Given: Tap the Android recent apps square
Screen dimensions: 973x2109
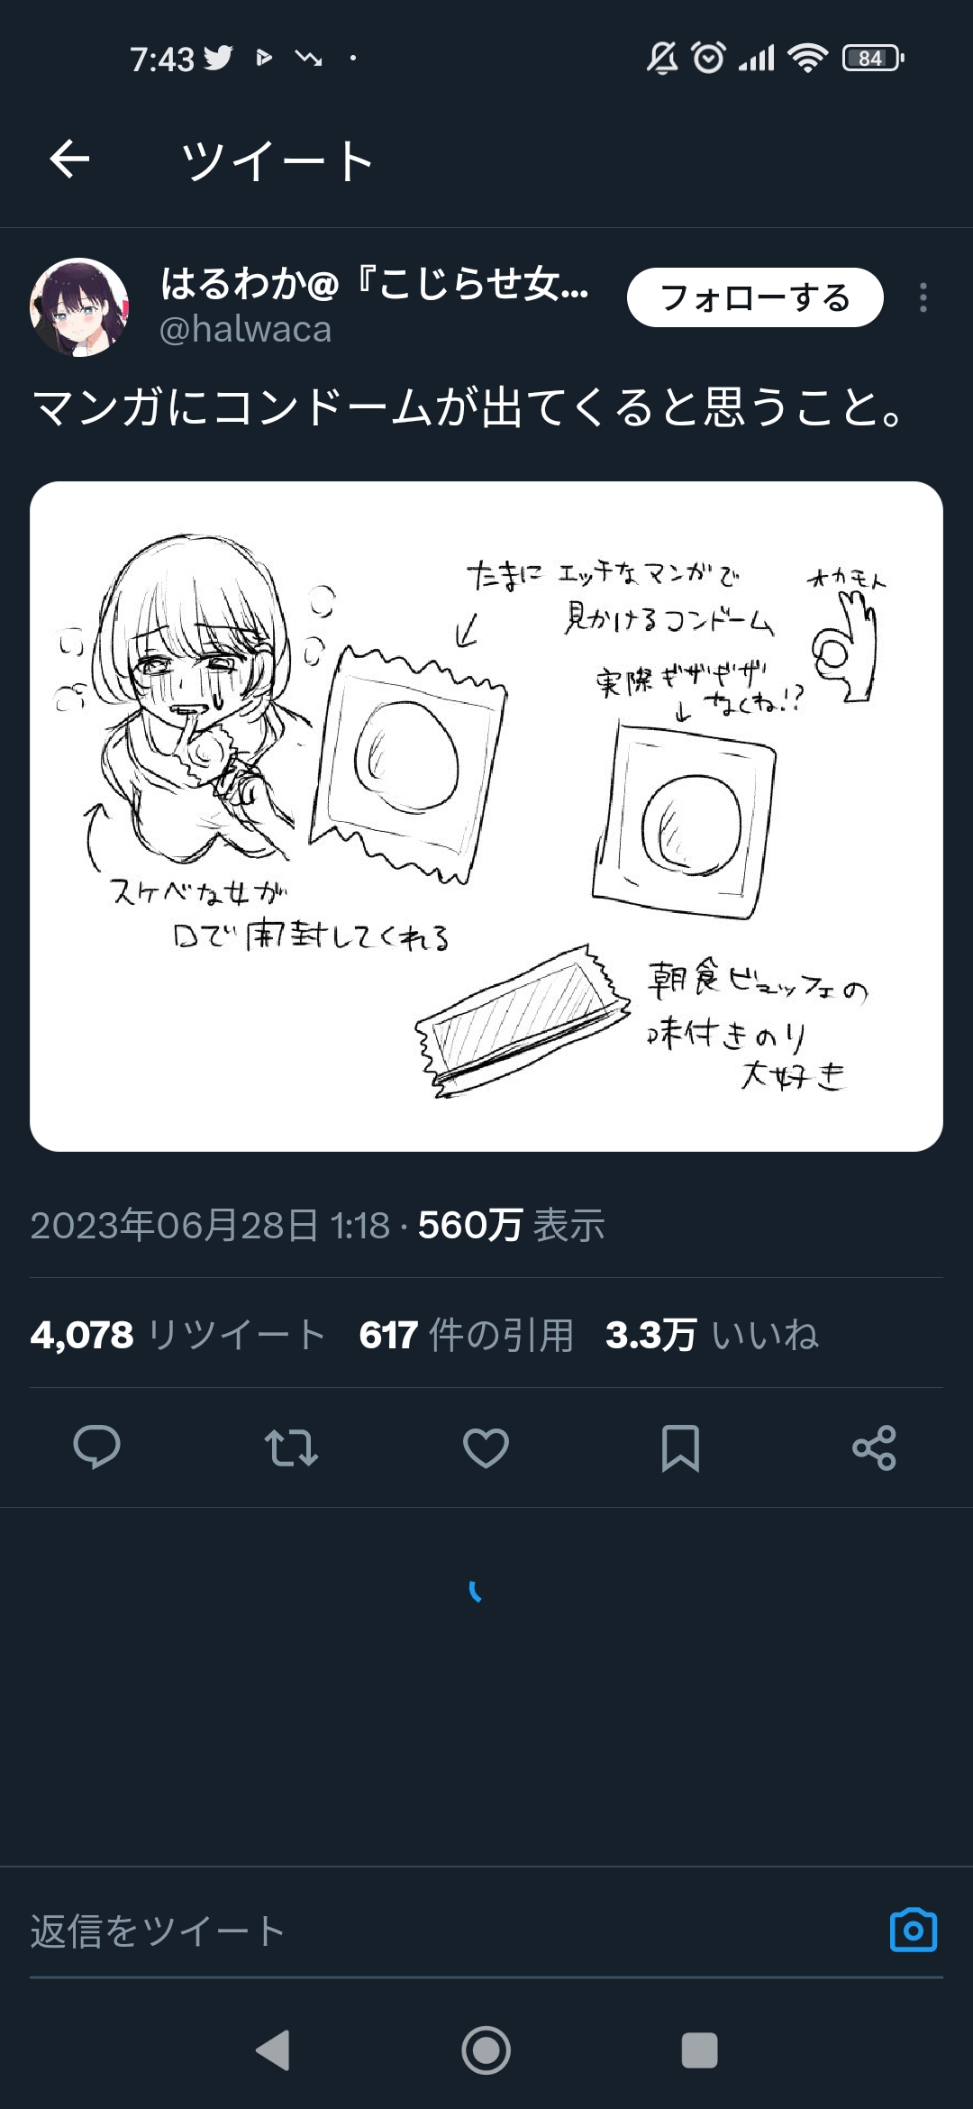Looking at the screenshot, I should click(699, 2051).
